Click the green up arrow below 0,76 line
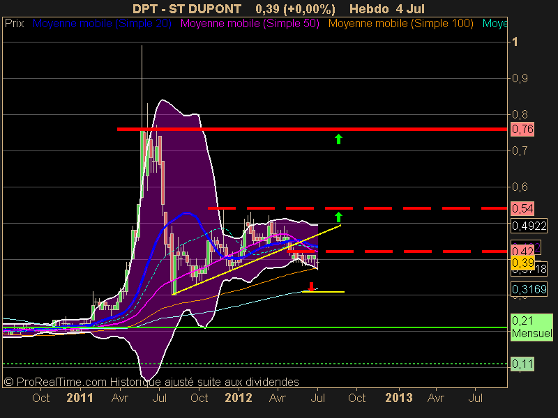This screenshot has height=418, width=558. 338,139
